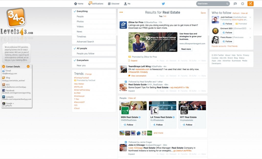Viewport: 262px width, 159px height.
Task: Click Find friends link
Action: tap(232, 46)
